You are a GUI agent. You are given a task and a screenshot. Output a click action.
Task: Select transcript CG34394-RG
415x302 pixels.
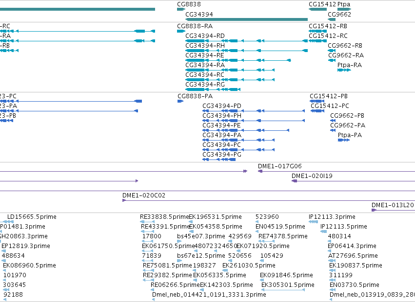tap(205, 85)
